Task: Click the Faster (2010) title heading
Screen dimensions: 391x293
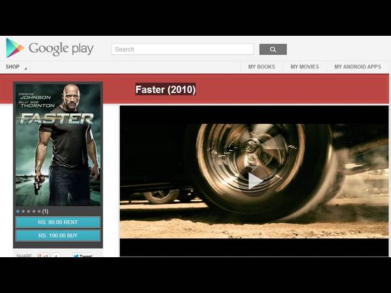Action: [x=166, y=89]
